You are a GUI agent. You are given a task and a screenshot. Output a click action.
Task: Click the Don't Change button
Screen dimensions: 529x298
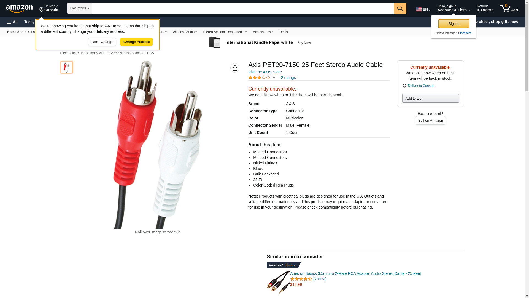(x=102, y=42)
